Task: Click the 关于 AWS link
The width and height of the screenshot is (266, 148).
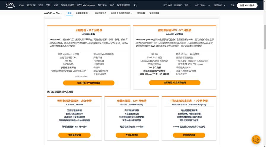Action: point(168,5)
